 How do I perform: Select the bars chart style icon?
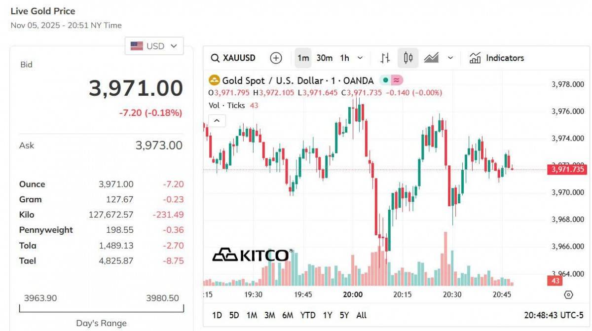click(x=385, y=58)
